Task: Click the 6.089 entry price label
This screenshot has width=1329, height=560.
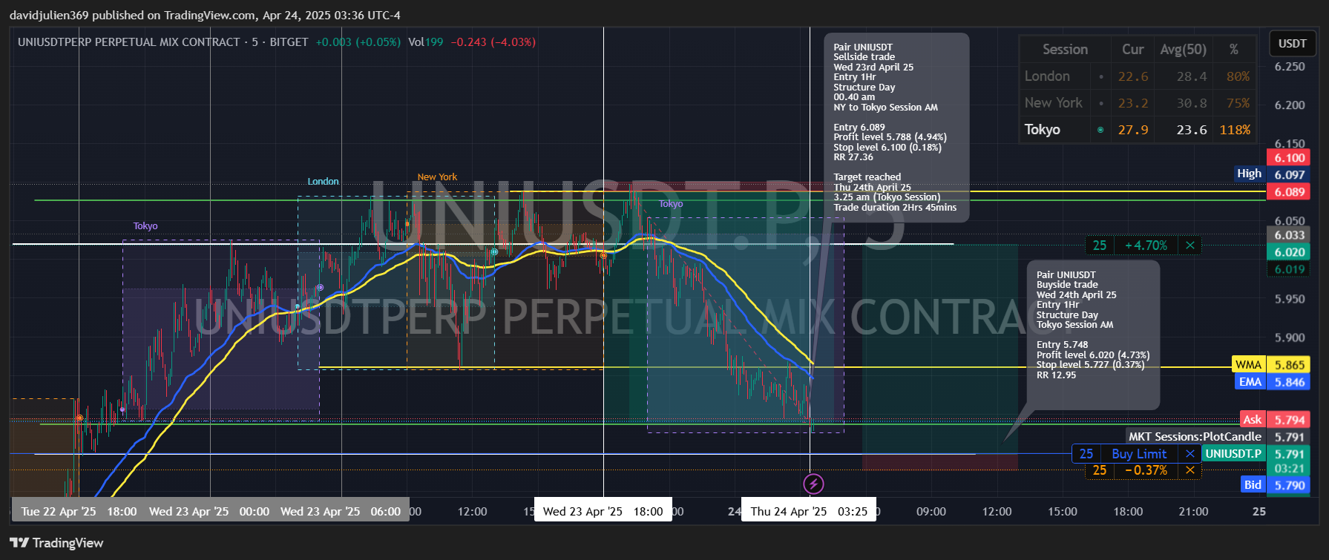Action: (x=1290, y=191)
